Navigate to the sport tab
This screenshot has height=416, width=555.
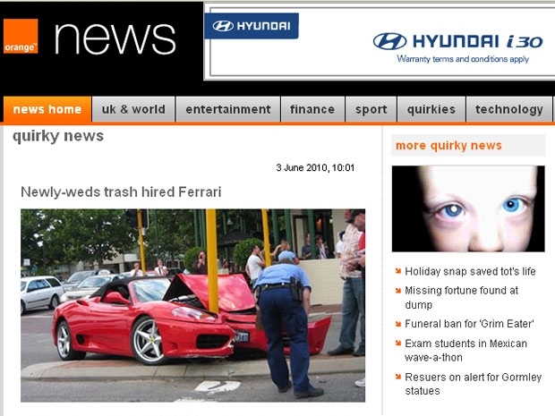[371, 109]
